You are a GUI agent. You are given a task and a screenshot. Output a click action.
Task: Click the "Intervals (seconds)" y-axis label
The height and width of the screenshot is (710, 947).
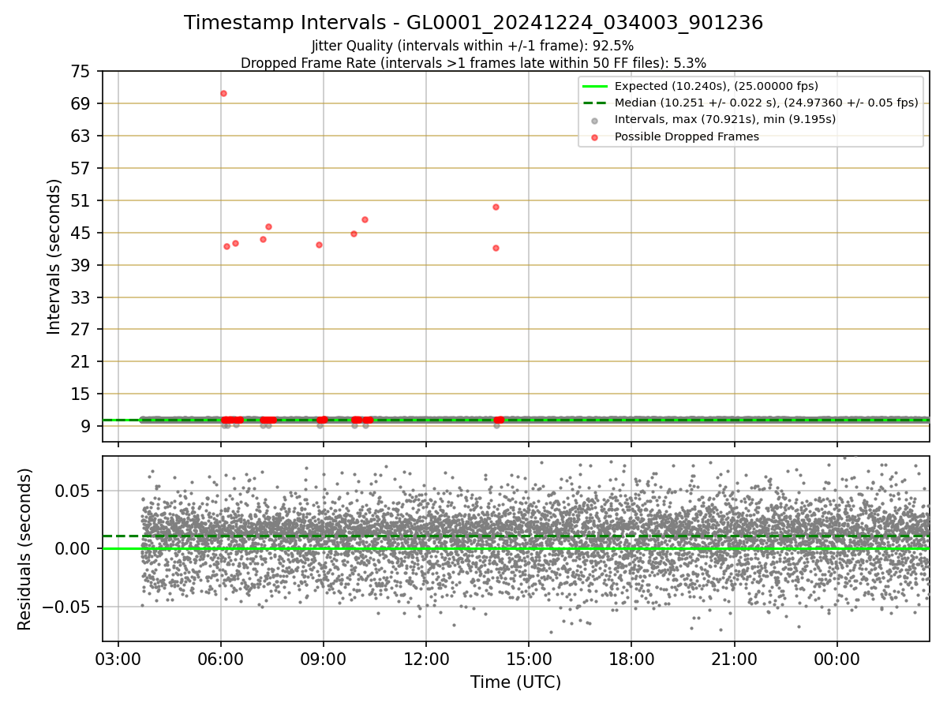click(54, 256)
